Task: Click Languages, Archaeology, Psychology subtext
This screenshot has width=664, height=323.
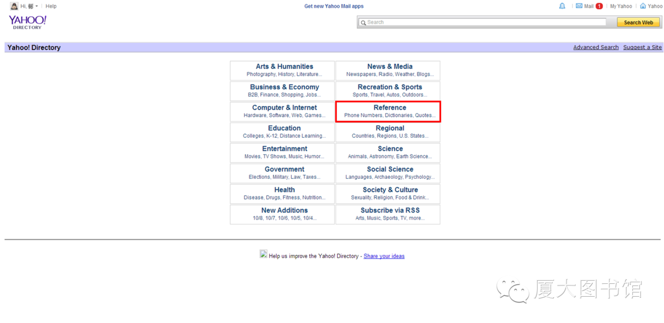Action: [390, 177]
